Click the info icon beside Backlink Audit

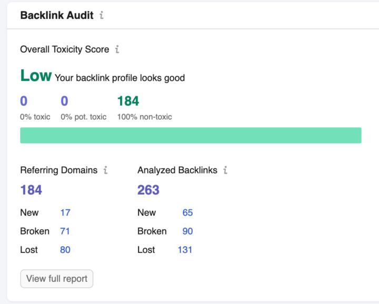(102, 15)
